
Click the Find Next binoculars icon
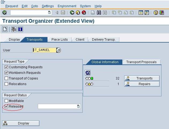[105, 13]
